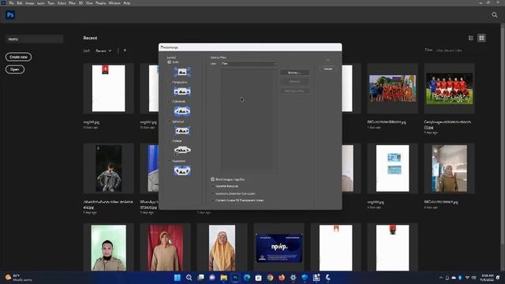Click the Collage layout preview icon

pyautogui.click(x=182, y=150)
